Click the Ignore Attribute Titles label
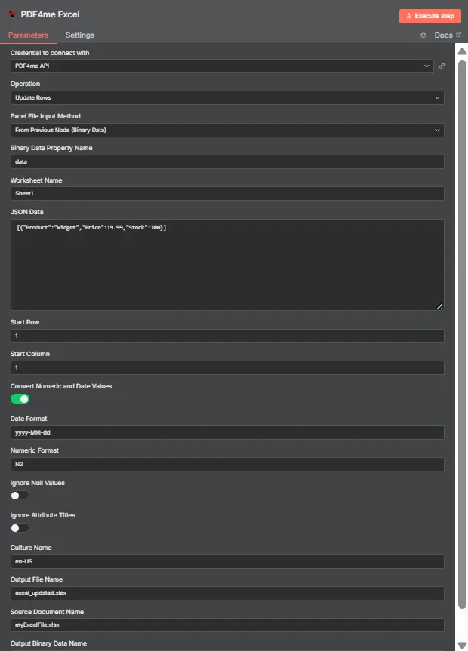The image size is (468, 651). (43, 515)
